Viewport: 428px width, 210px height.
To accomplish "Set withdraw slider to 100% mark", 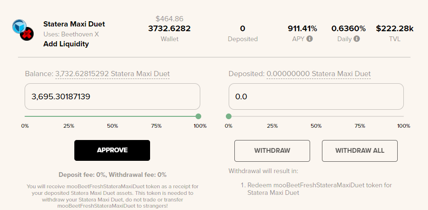I will coord(403,116).
